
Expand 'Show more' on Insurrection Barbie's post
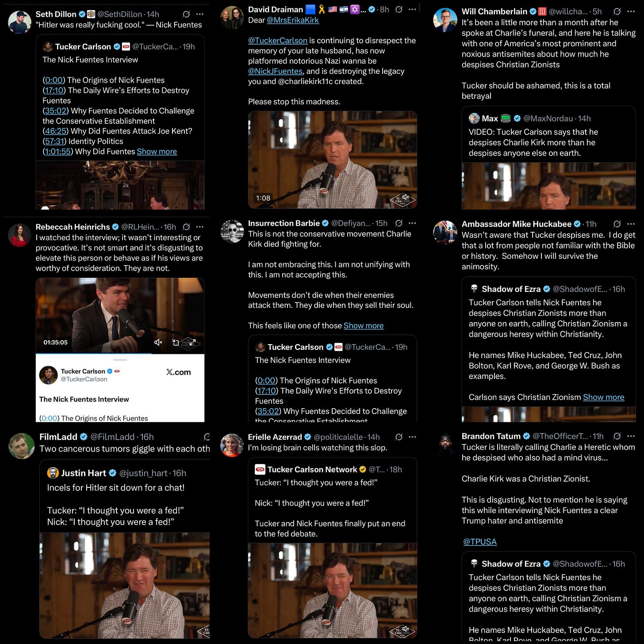point(364,326)
